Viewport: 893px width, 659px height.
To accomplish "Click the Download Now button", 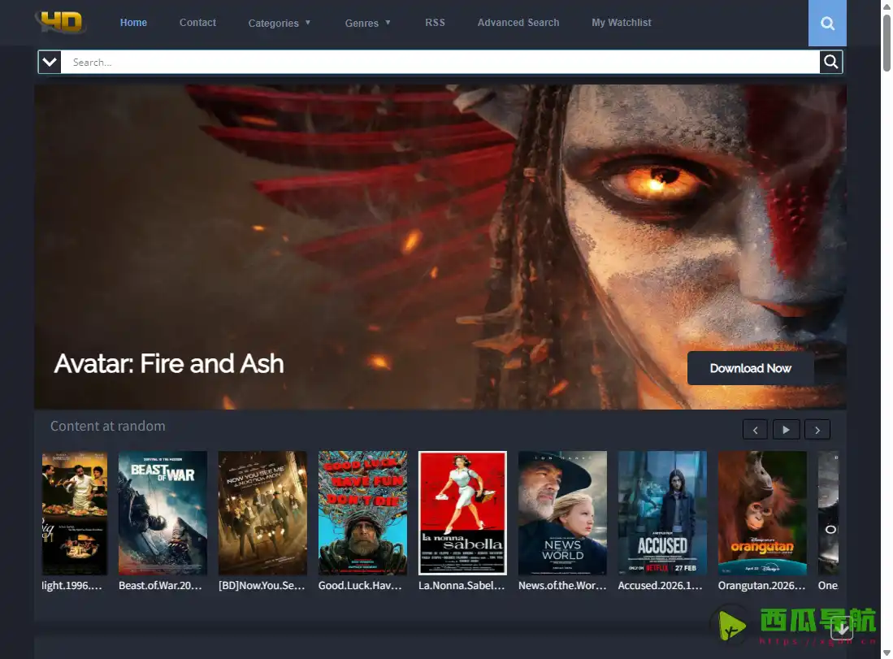I will (x=750, y=368).
